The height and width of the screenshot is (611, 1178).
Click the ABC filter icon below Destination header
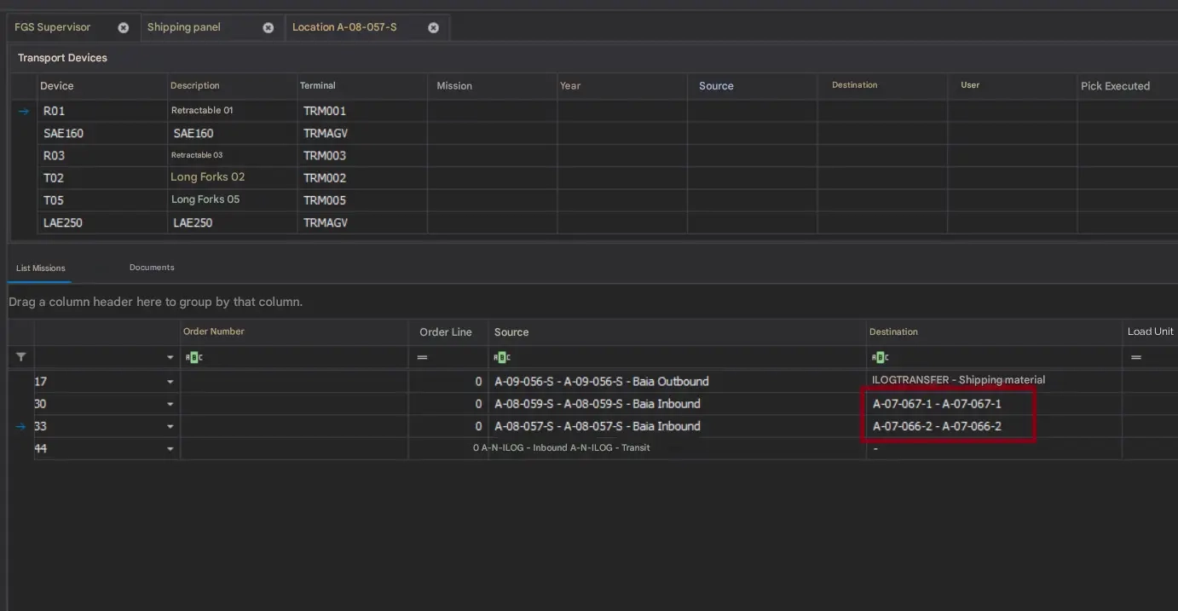click(x=881, y=357)
